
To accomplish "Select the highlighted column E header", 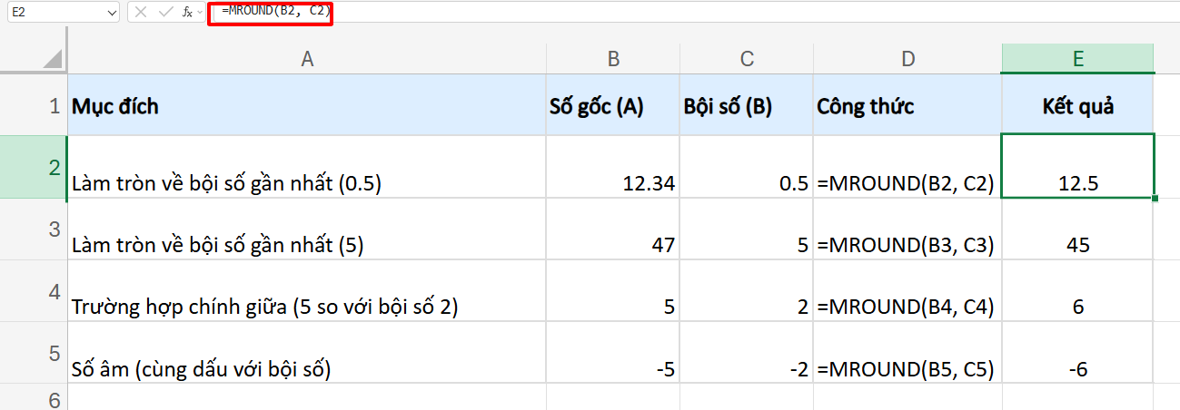I will point(1077,59).
